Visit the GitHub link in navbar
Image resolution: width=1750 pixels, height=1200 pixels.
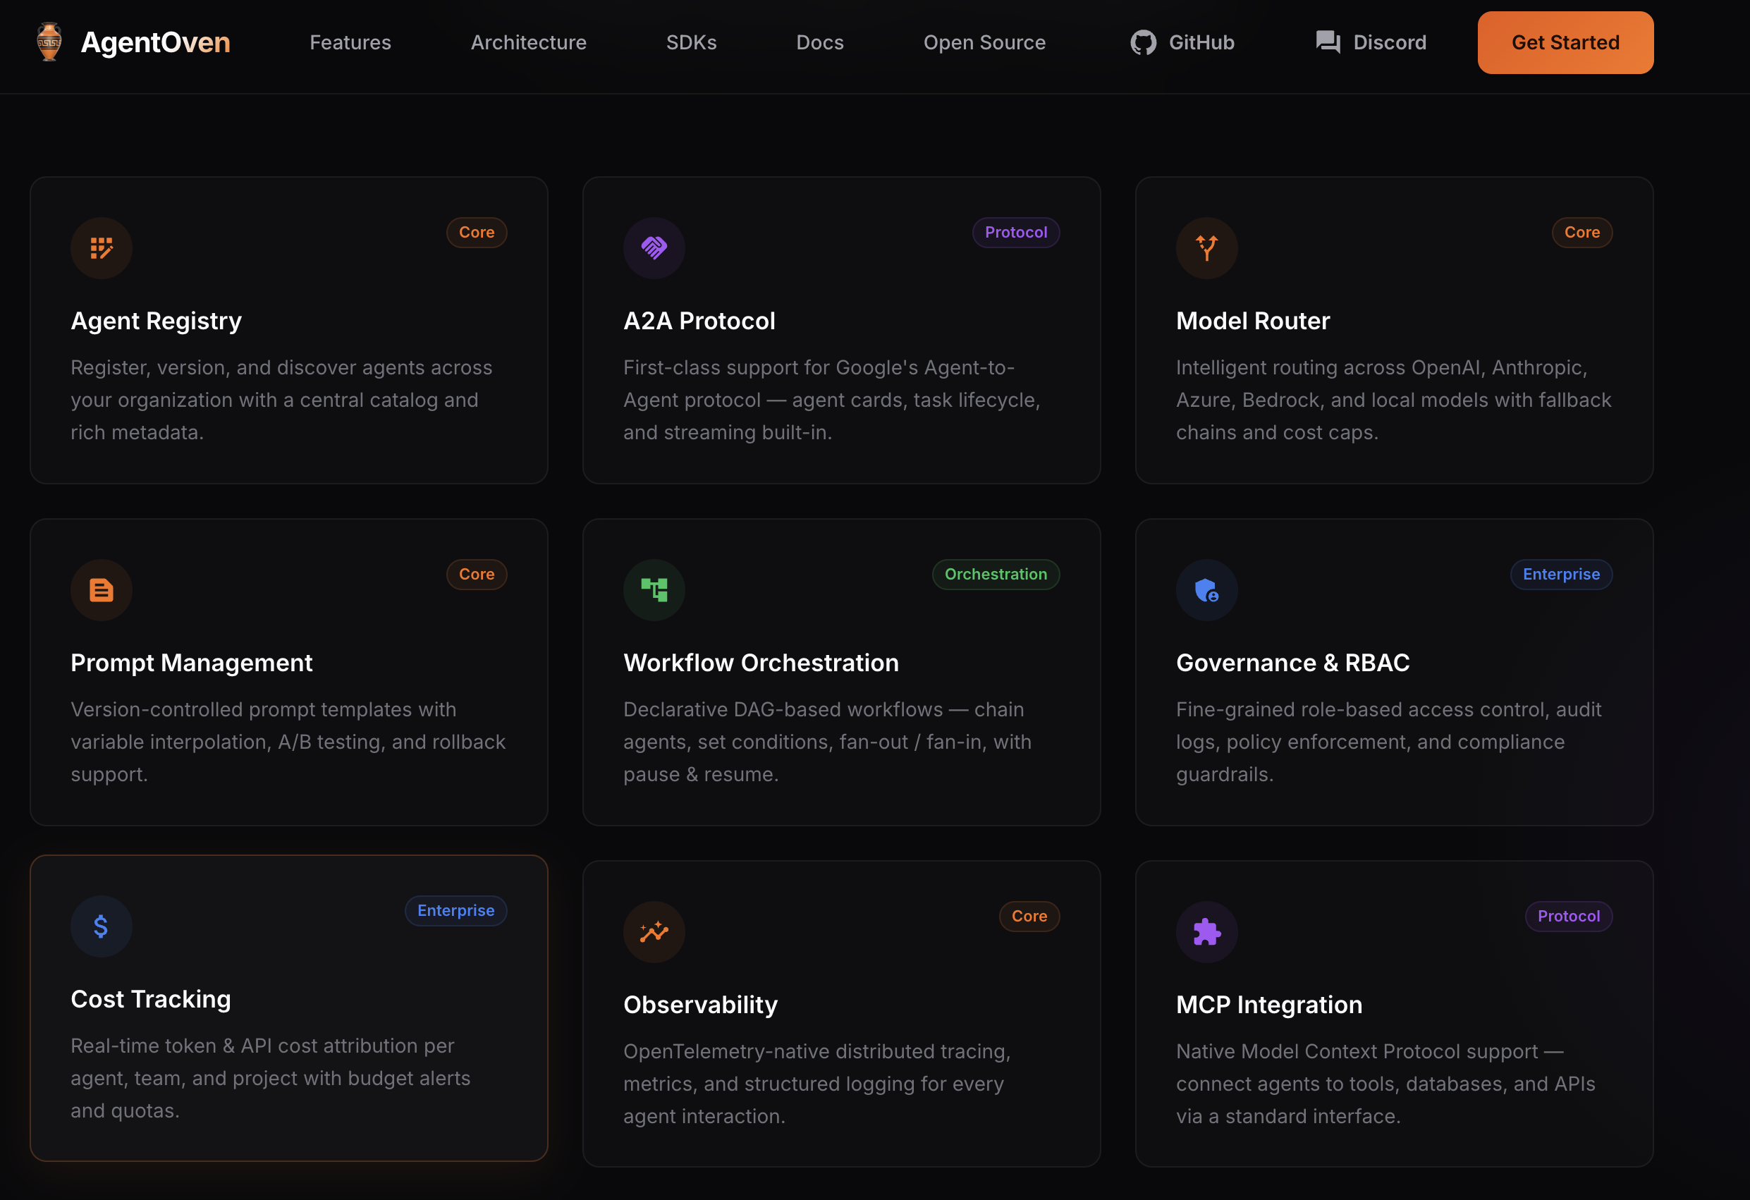pos(1182,42)
